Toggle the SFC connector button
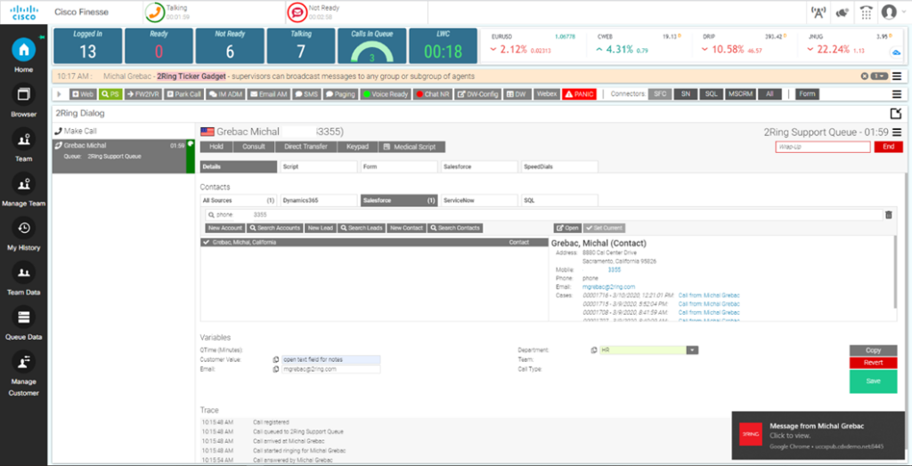The height and width of the screenshot is (466, 912). point(659,93)
